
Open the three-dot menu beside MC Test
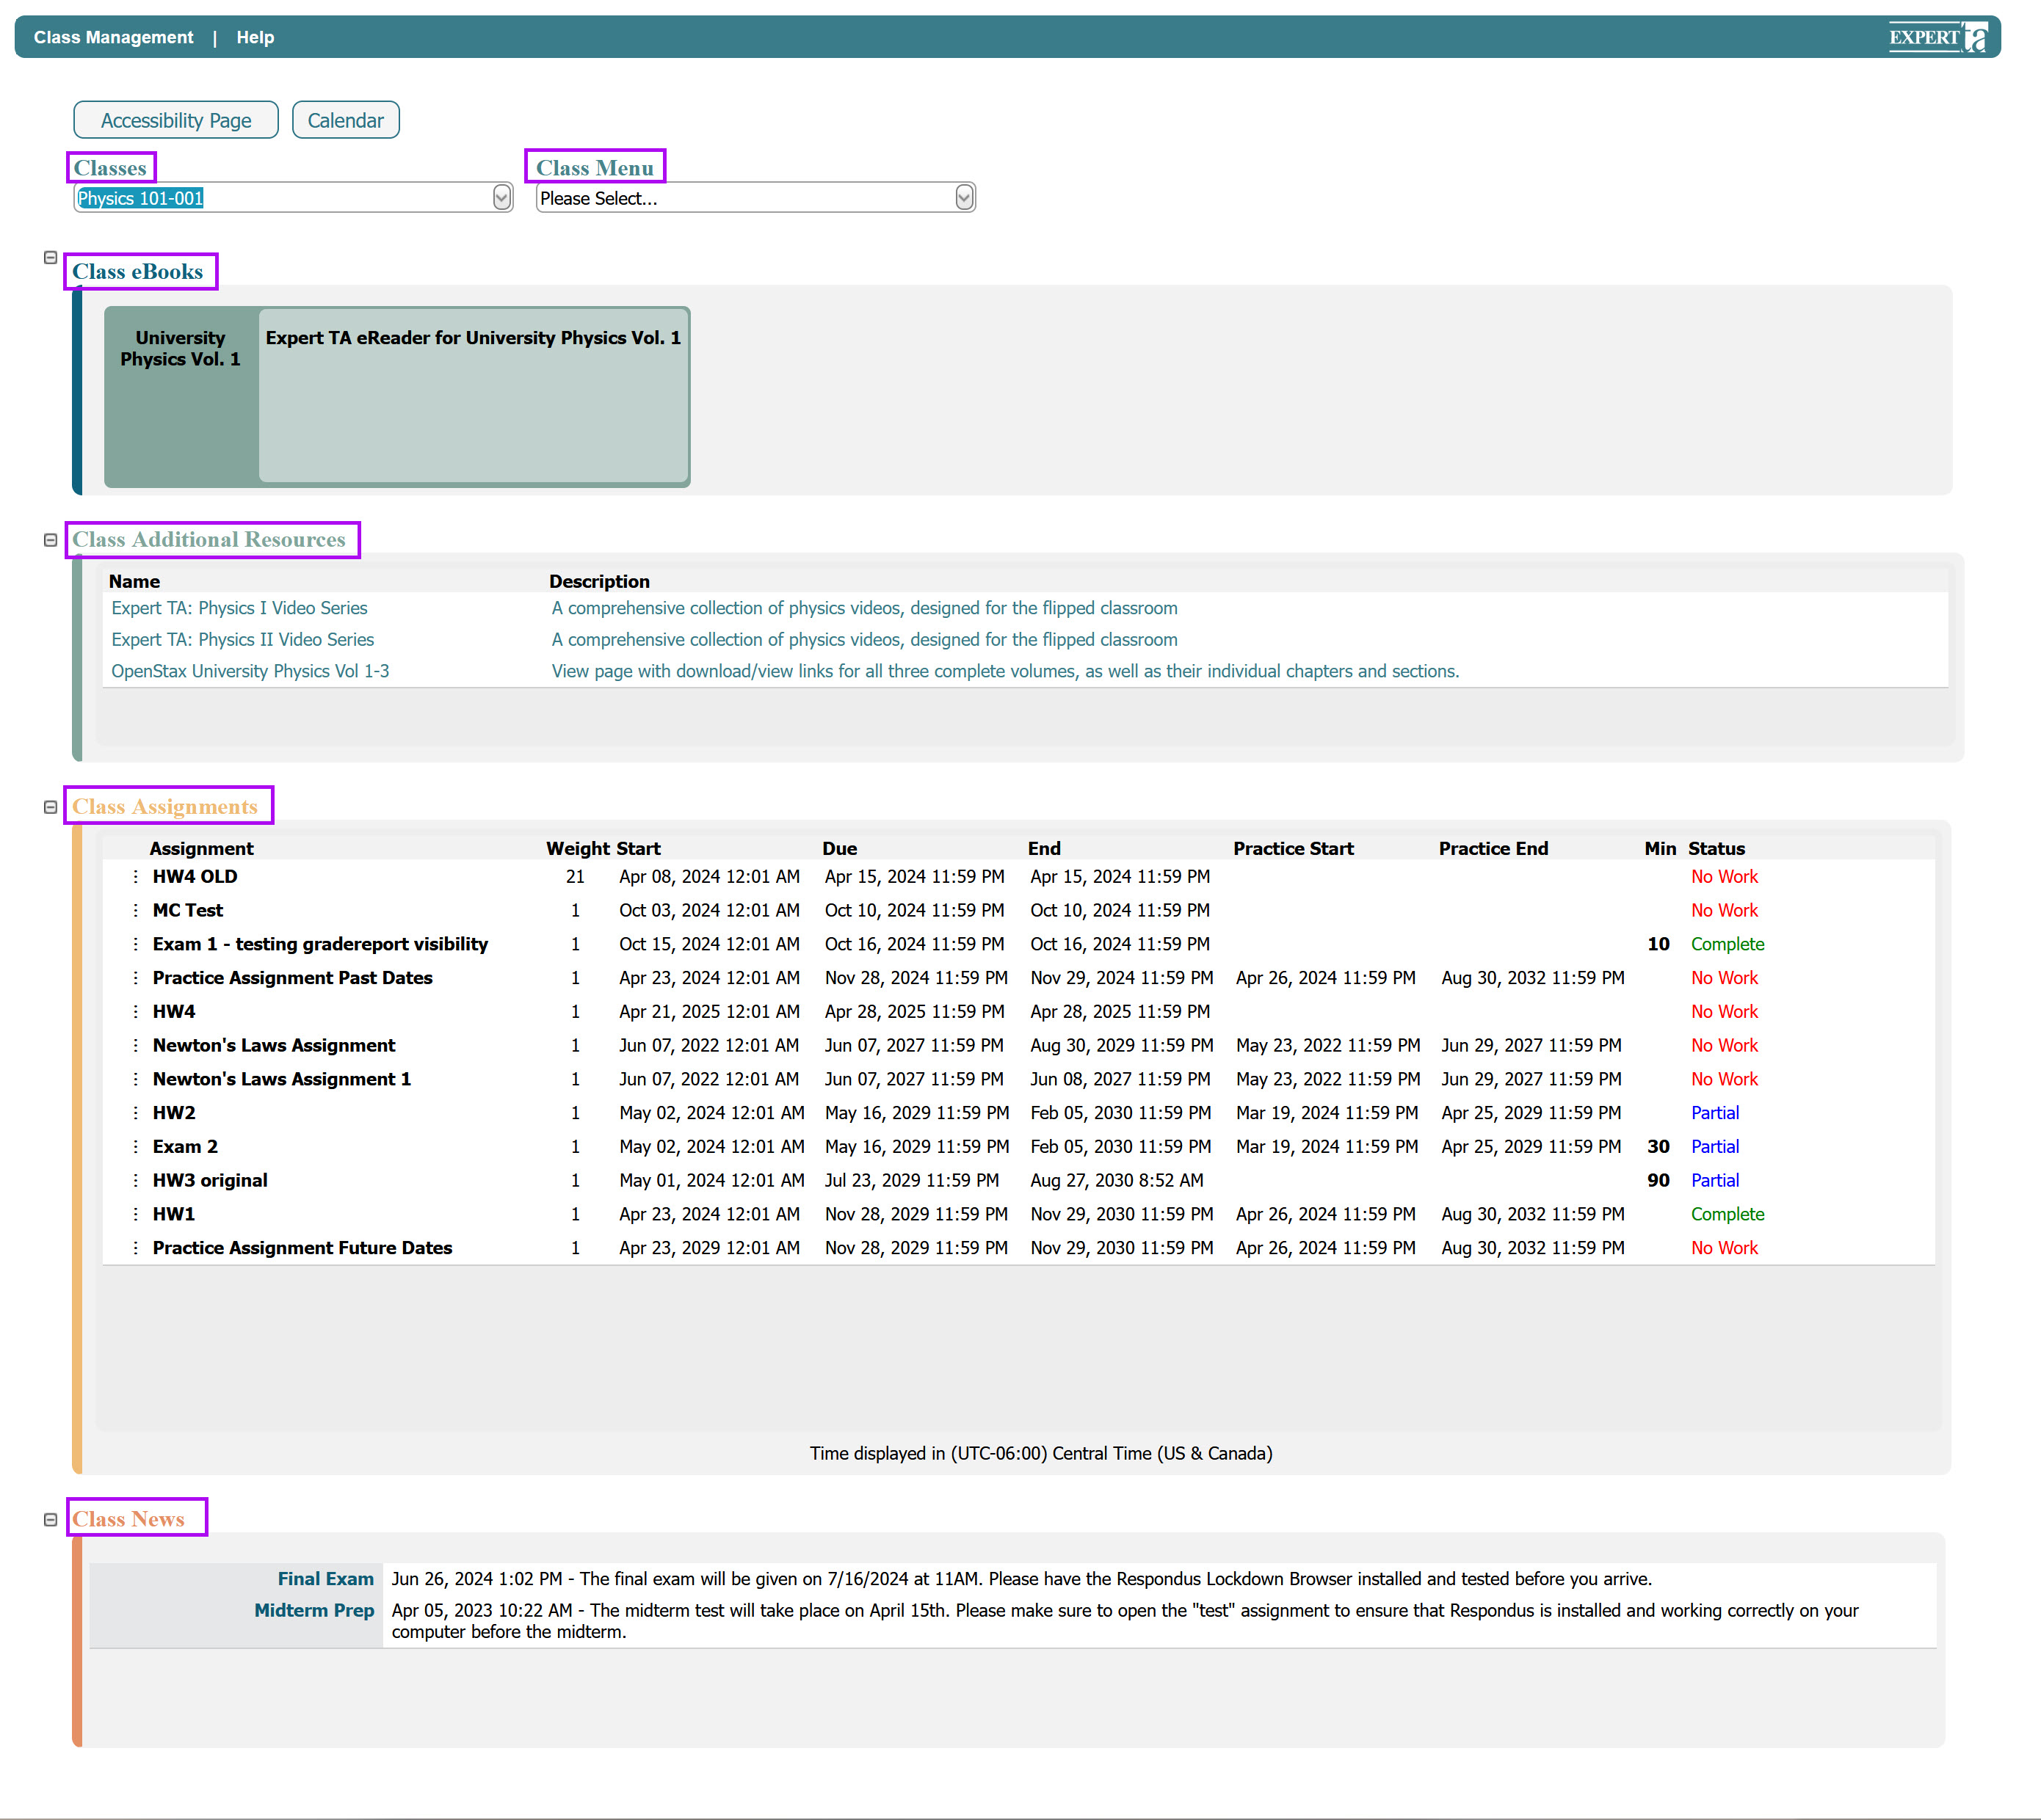tap(136, 911)
